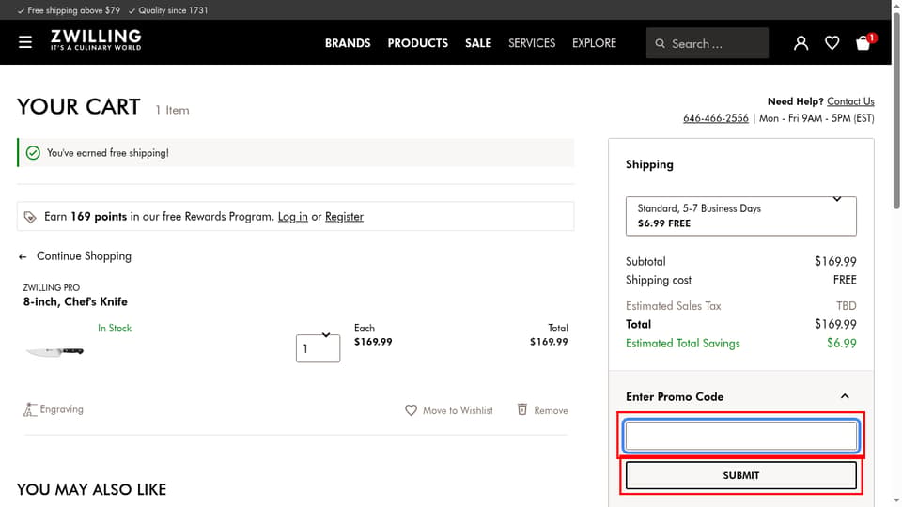Screen dimensions: 902x507
Task: Open the hamburger menu icon
Action: tap(24, 42)
